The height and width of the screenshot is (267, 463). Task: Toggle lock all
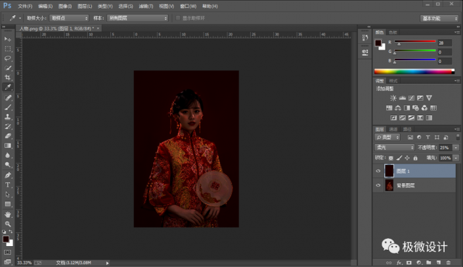coord(416,158)
